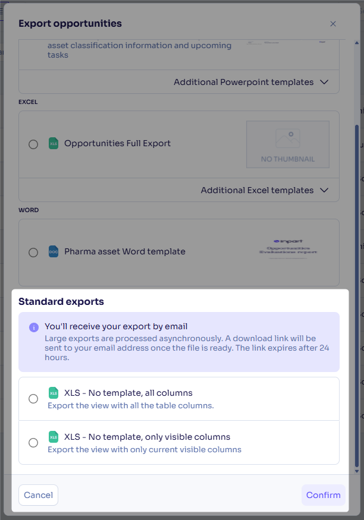Choose XLS only visible columns radio option
364x520 pixels.
(33, 442)
